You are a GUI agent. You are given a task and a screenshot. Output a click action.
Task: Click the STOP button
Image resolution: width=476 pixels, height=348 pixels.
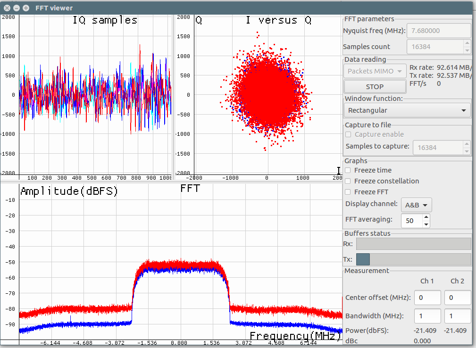(375, 87)
